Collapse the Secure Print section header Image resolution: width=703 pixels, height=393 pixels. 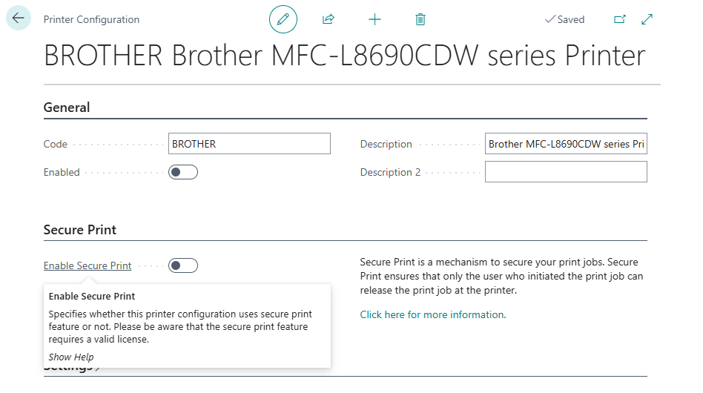(80, 230)
